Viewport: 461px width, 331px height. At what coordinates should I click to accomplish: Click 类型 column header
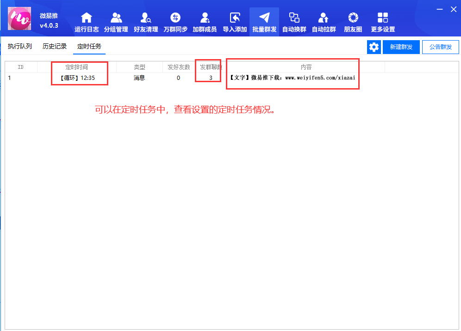pos(139,67)
